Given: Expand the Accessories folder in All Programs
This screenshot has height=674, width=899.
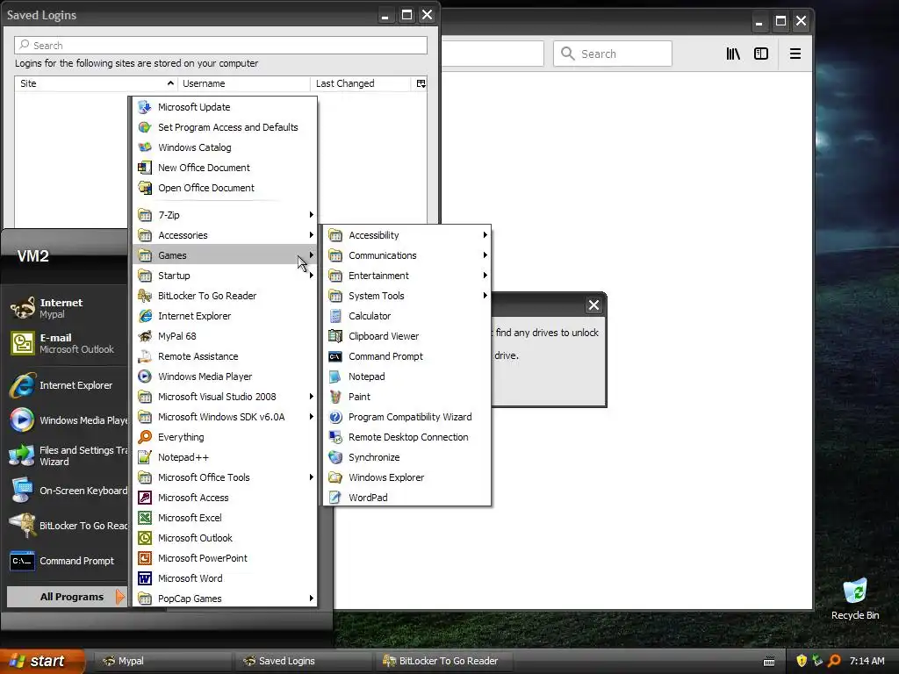Looking at the screenshot, I should (225, 235).
